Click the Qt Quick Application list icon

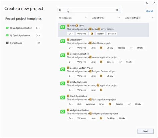pos(63,97)
